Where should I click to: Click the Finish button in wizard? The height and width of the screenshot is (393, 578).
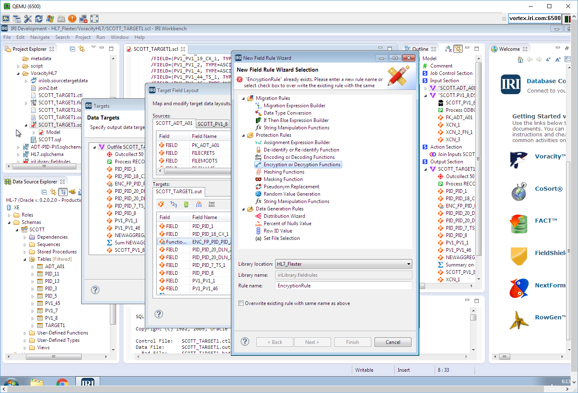tap(352, 342)
